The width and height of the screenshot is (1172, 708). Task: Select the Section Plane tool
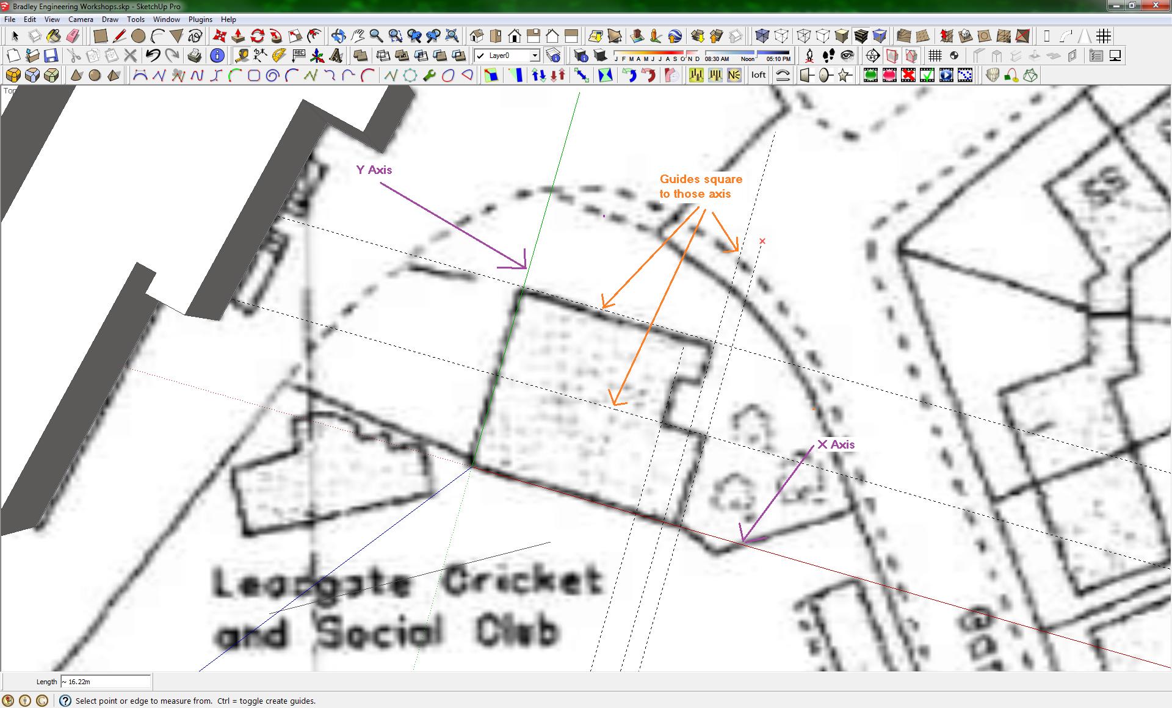tap(872, 56)
